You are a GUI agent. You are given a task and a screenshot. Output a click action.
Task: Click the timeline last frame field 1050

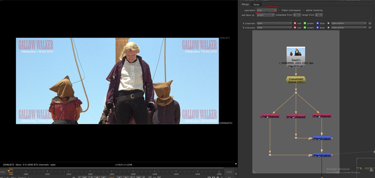coord(229,172)
